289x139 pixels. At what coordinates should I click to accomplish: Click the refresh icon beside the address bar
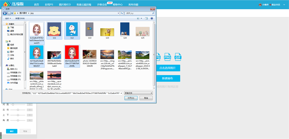click(x=122, y=13)
